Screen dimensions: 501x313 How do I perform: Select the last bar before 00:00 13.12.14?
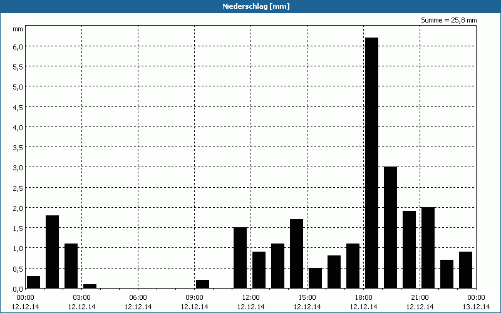point(465,270)
